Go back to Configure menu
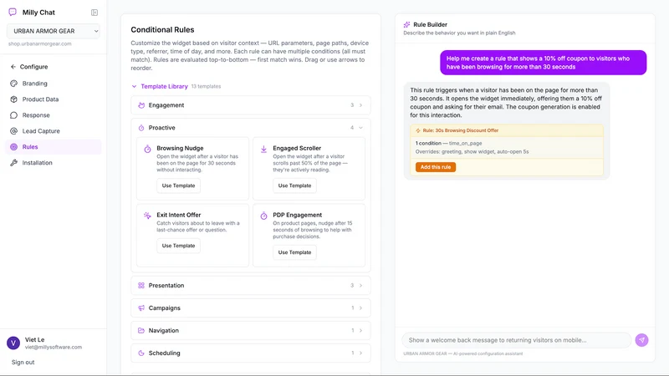The height and width of the screenshot is (376, 669). [29, 67]
